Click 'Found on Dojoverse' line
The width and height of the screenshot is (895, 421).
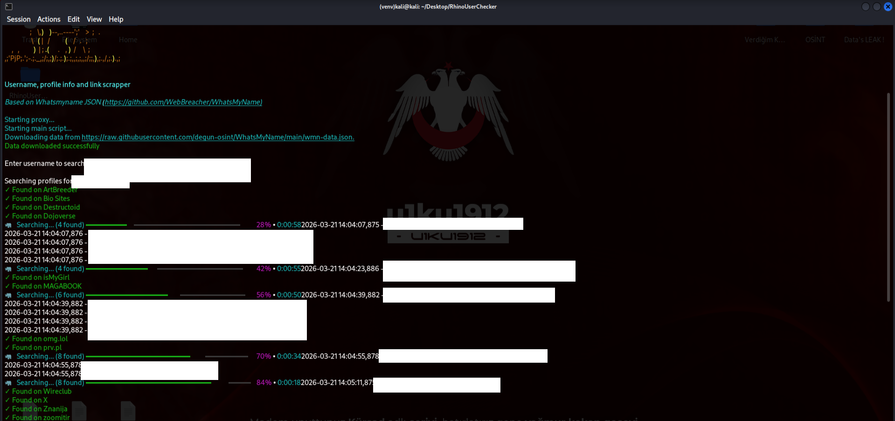(40, 216)
